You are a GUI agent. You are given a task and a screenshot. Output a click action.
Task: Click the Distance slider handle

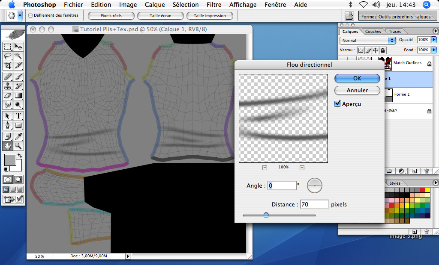266,215
